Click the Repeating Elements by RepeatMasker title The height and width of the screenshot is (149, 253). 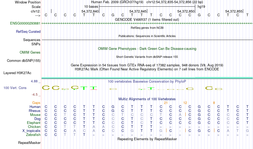[147, 139]
